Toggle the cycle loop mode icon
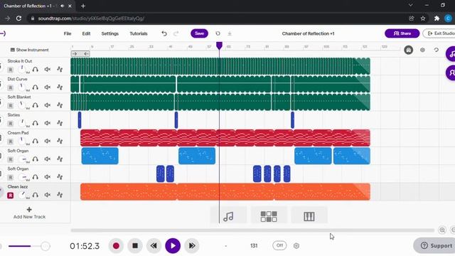 tap(436, 50)
